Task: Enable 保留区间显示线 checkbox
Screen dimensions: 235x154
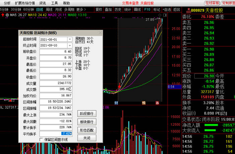Action: (x=41, y=140)
